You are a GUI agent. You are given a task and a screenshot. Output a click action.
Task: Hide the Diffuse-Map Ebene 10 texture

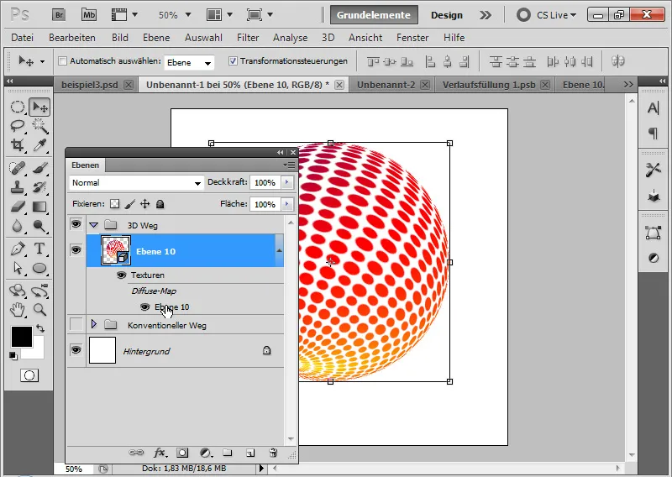point(144,307)
